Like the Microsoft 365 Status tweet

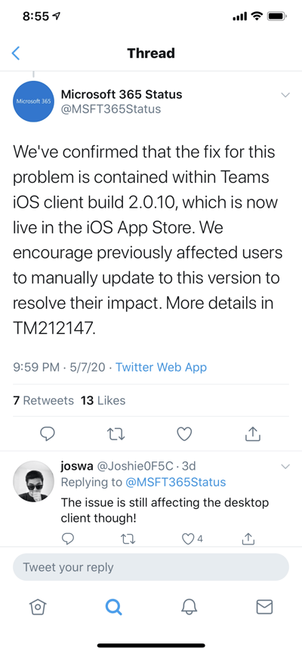(x=184, y=434)
